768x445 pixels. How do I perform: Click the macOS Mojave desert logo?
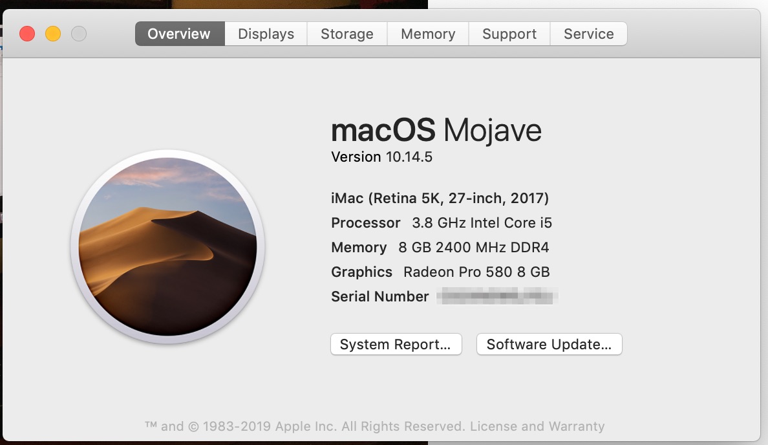(167, 247)
